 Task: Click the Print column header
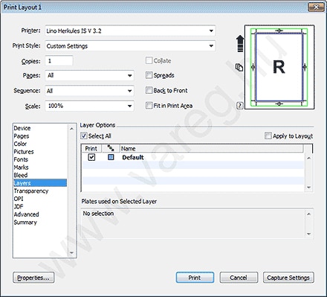tap(91, 148)
